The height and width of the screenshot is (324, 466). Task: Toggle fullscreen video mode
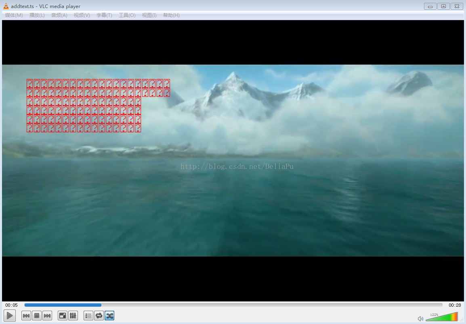pos(63,316)
